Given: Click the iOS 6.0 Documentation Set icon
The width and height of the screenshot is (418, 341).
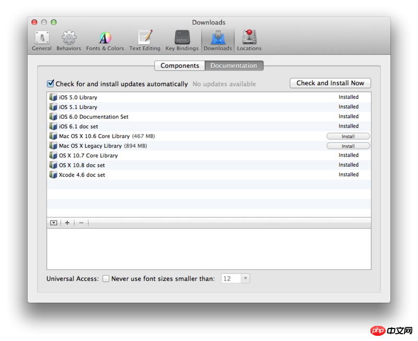Looking at the screenshot, I should pos(53,117).
